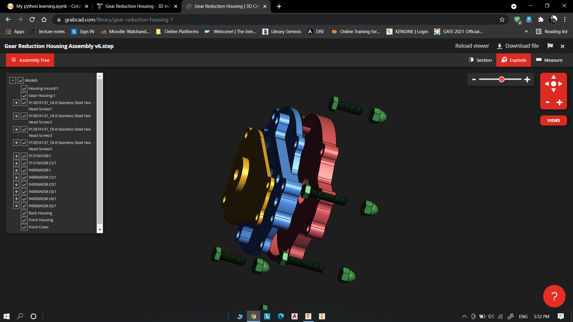
Task: Click Reload viewer link
Action: point(472,46)
